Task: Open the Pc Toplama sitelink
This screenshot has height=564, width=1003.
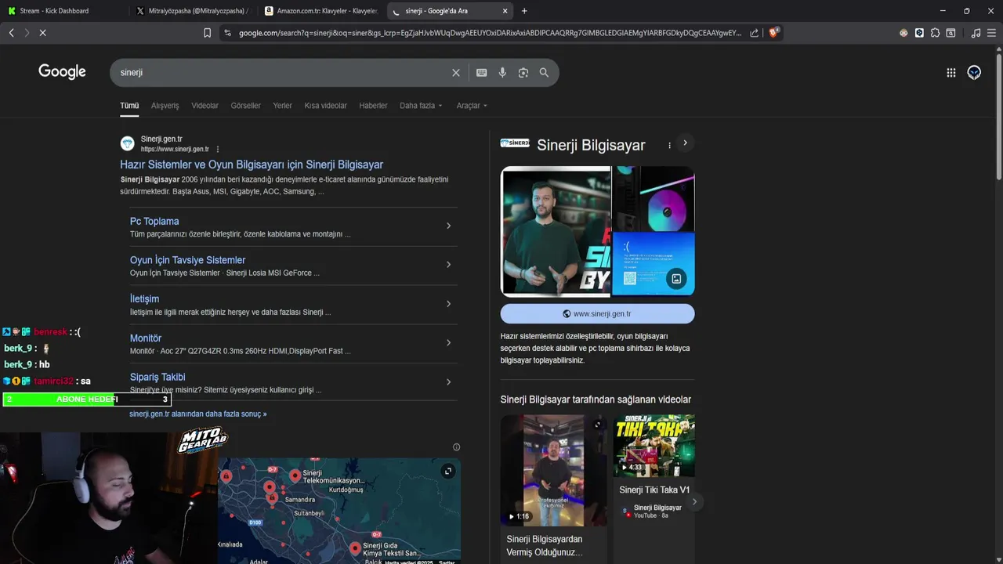Action: click(x=154, y=222)
